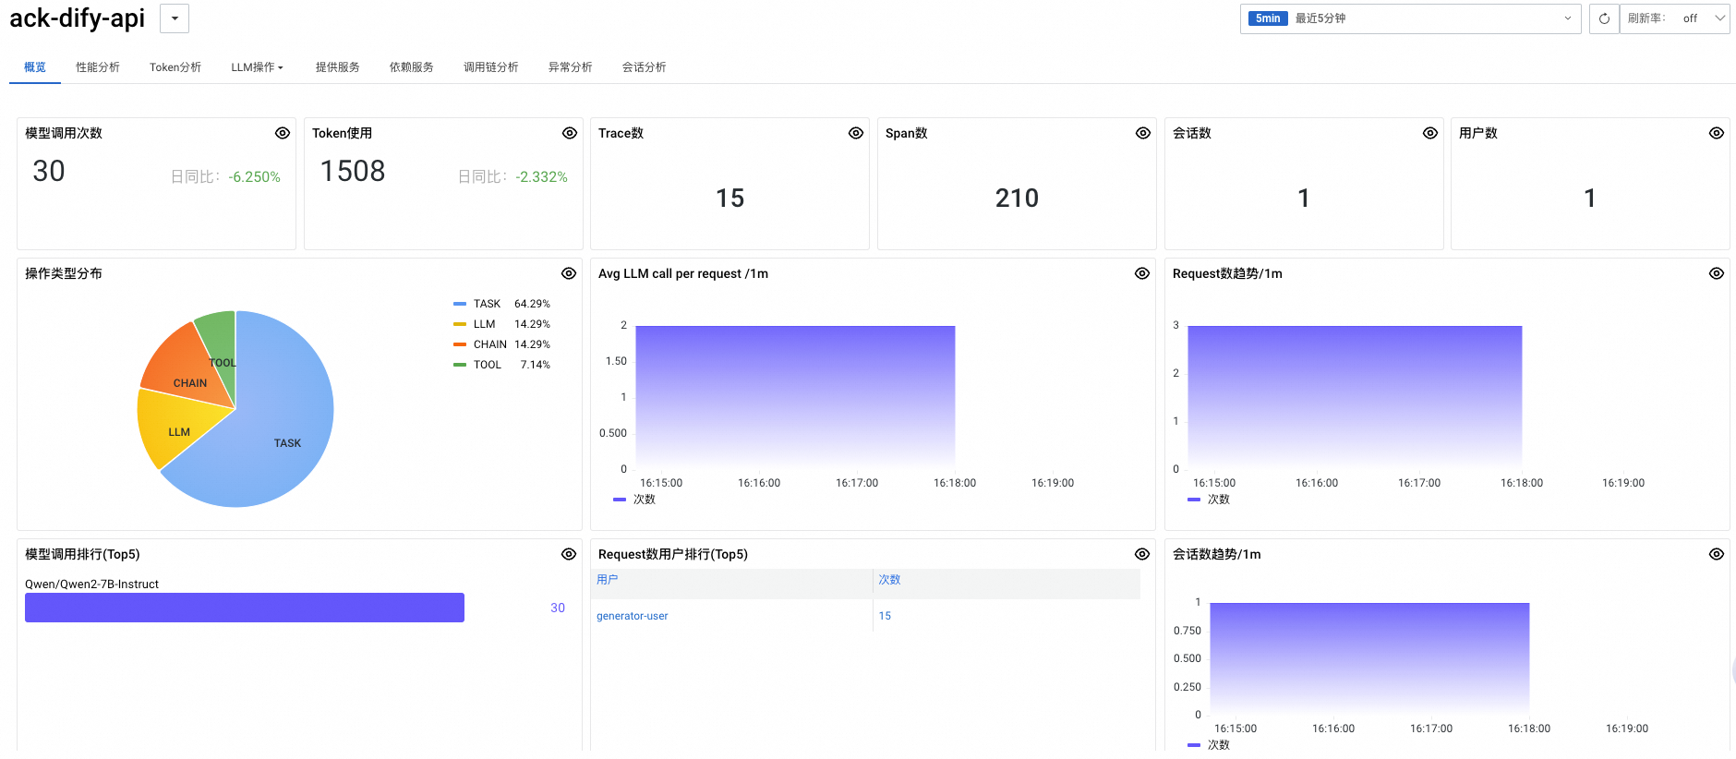
Task: Open the generator-user link
Action: pos(633,616)
